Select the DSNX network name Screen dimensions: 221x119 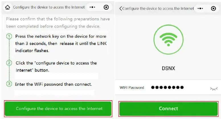point(168,69)
